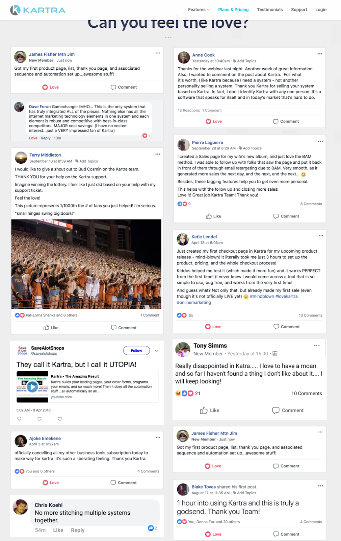Play the Kartra Amazing Result video
The image size is (341, 541).
(32, 386)
